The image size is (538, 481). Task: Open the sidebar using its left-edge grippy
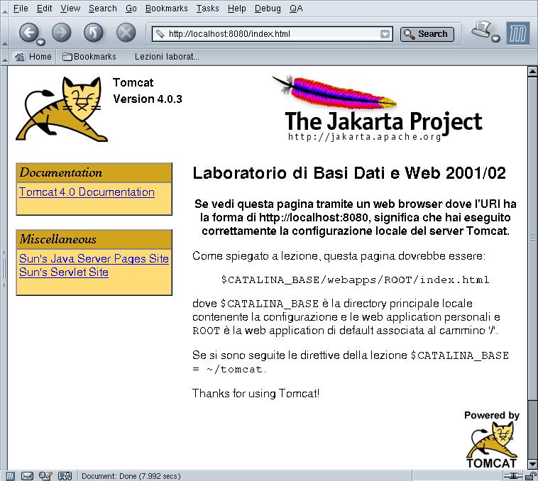[4, 268]
